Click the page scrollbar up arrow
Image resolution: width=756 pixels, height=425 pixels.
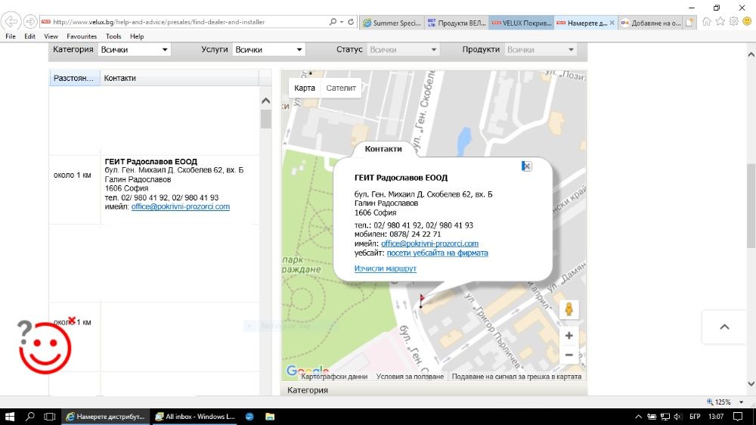(x=751, y=54)
